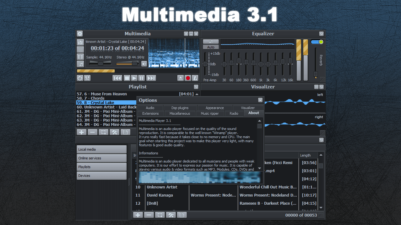
Task: Start recording with the red record button
Action: (x=188, y=78)
